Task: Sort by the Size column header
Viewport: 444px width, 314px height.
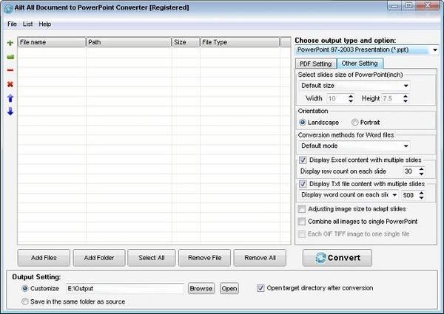Action: [186, 42]
